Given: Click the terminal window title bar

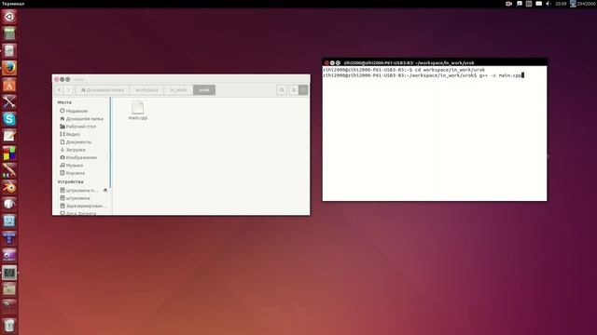Looking at the screenshot, I should coord(435,62).
